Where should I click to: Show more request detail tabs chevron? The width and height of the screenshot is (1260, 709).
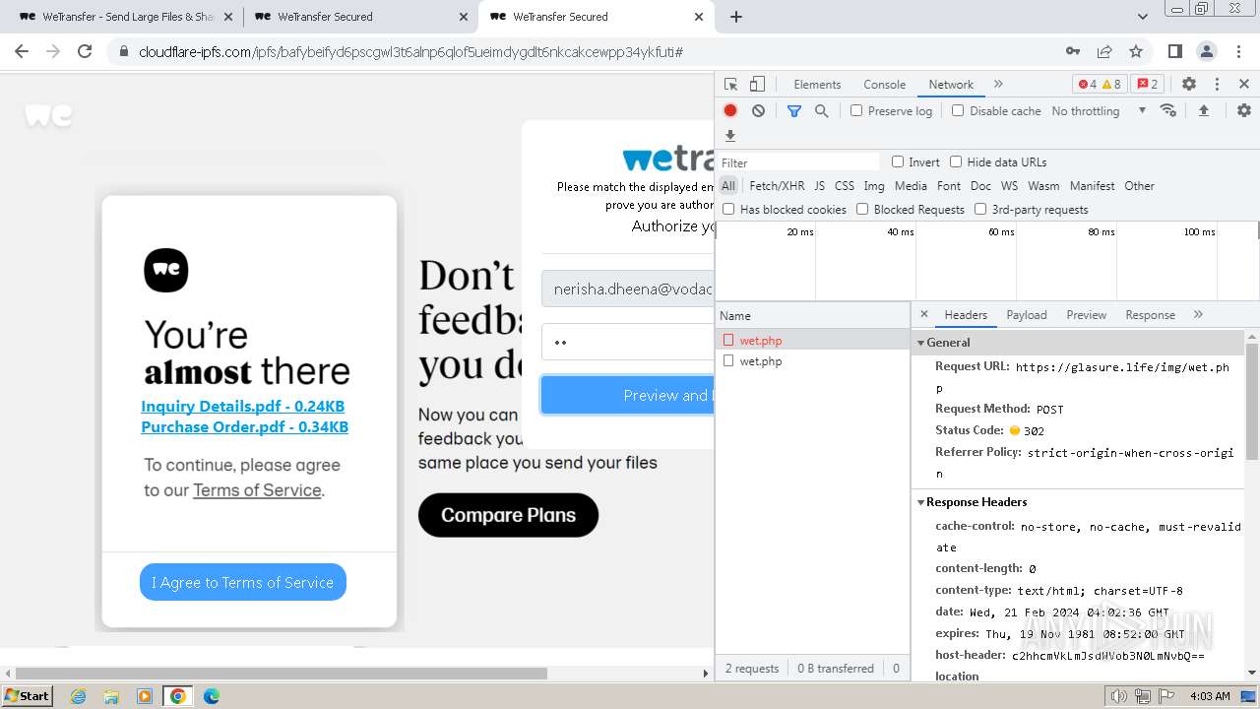tap(1198, 314)
